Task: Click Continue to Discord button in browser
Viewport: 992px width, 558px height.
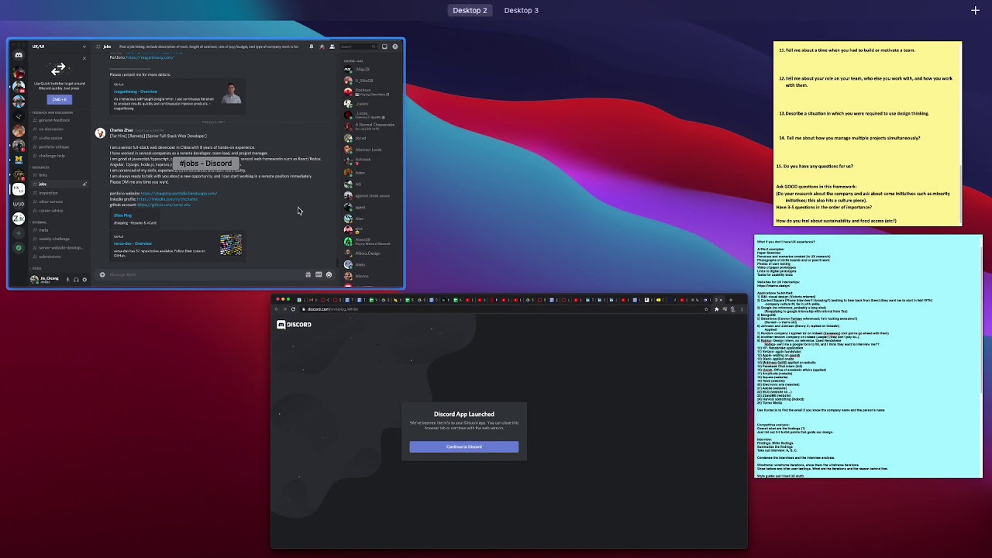Action: point(463,446)
